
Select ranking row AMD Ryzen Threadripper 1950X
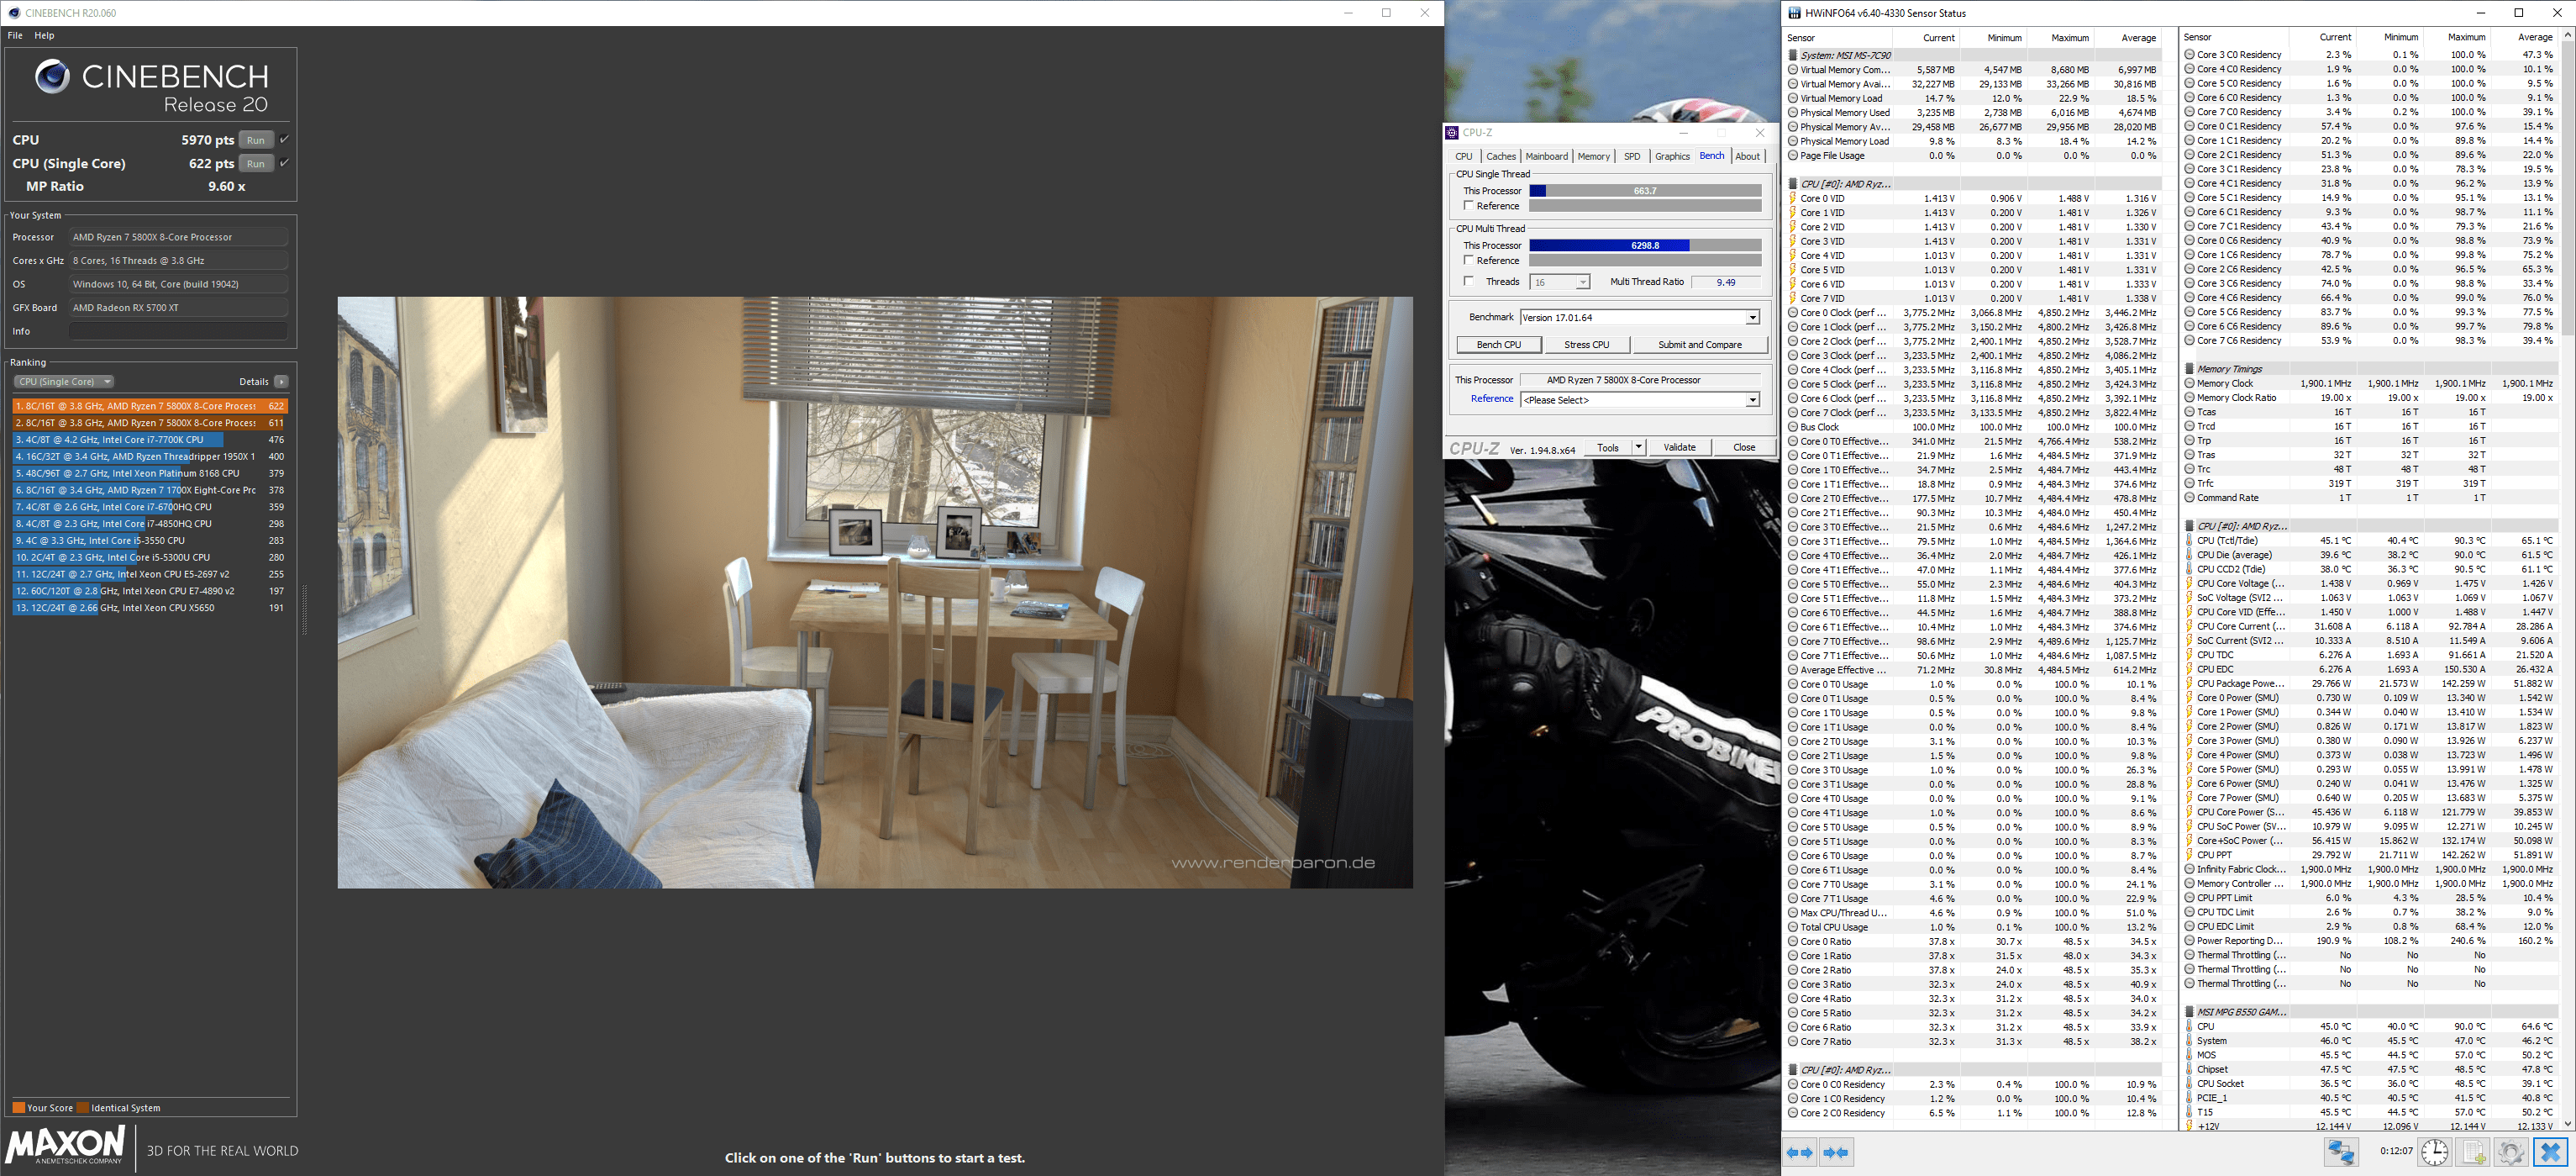tap(150, 456)
